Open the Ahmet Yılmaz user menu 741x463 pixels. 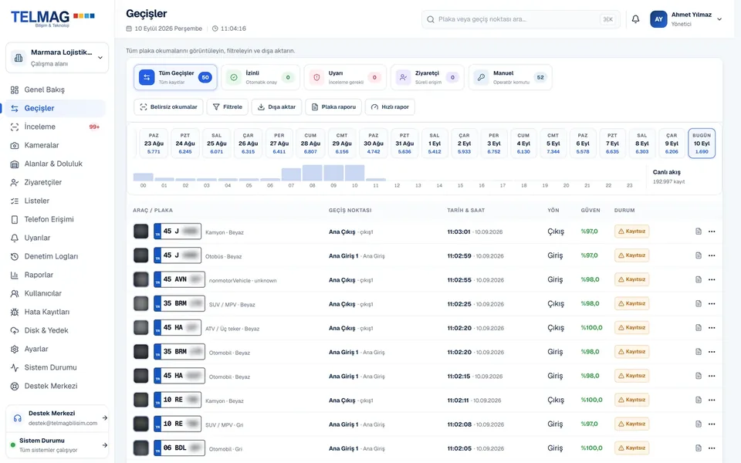coord(686,19)
